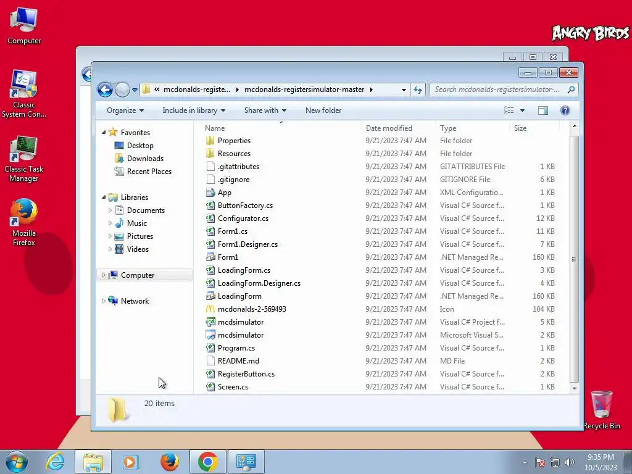
Task: Expand the Computer tree node
Action: click(104, 275)
